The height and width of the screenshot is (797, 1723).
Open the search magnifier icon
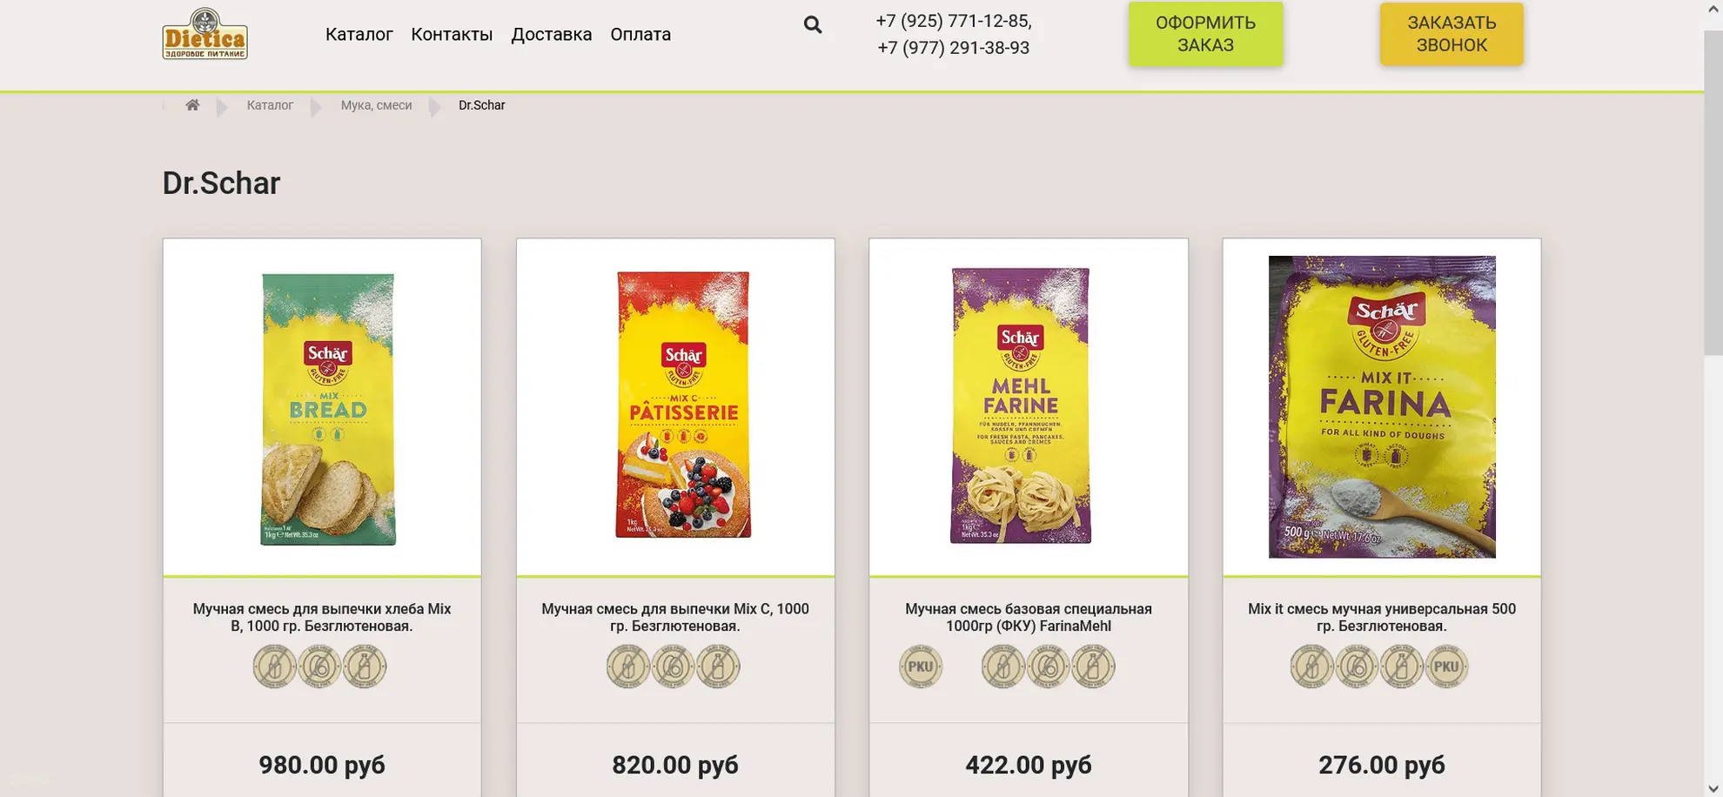[x=813, y=24]
